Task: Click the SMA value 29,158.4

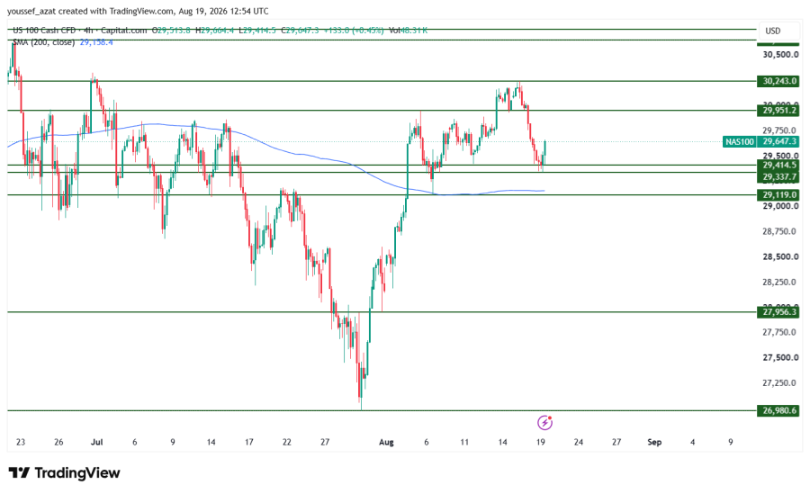Action: coord(96,42)
